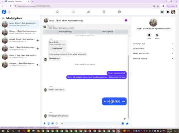Screen dimensions: 179x133
Task: Open the Franki conversation in list
Action: (20, 56)
